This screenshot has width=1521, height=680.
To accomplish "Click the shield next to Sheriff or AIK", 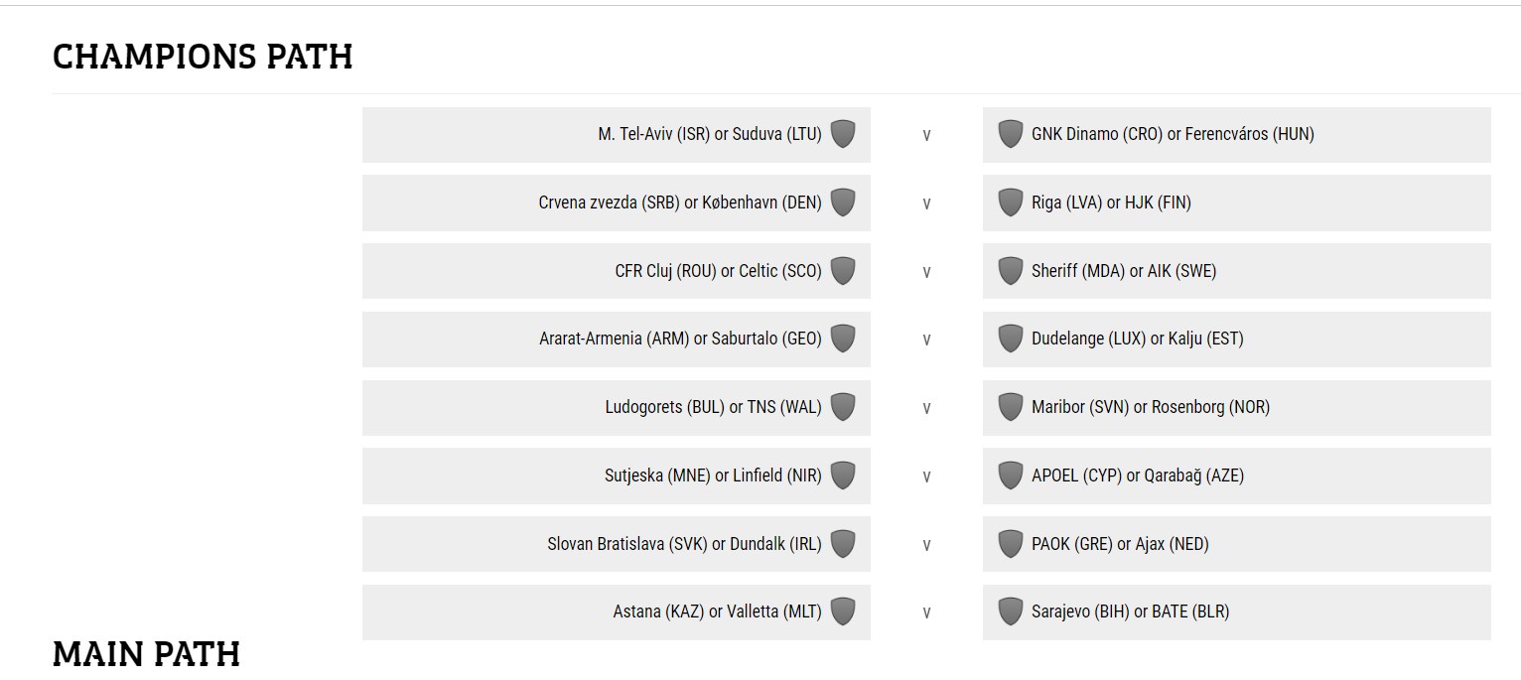I will tap(1011, 271).
